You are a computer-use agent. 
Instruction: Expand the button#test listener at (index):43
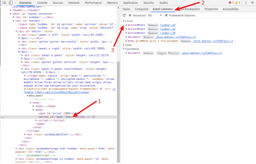coord(126,25)
